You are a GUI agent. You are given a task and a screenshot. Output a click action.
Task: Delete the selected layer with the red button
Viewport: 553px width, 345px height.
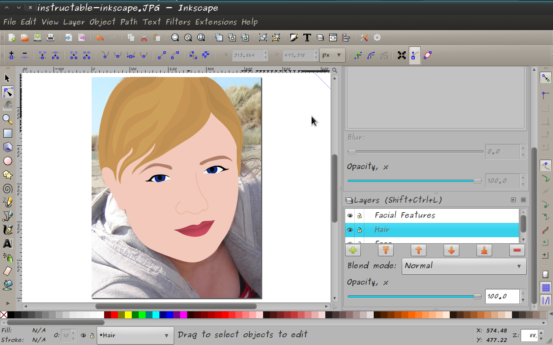pos(517,250)
